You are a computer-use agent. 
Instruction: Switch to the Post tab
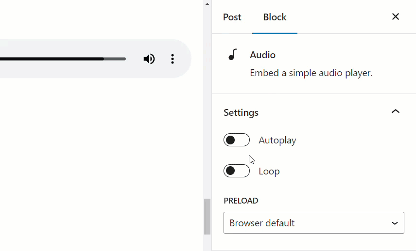click(x=232, y=17)
